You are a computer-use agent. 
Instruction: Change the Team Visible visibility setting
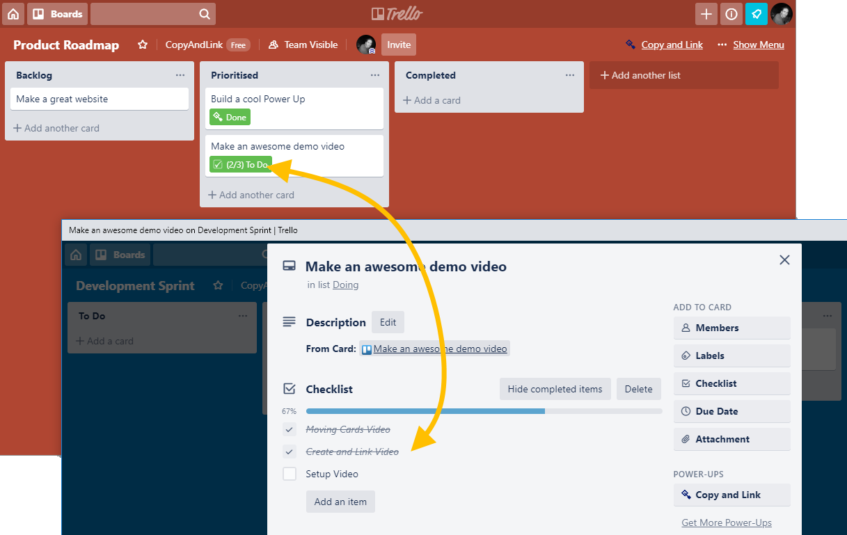(303, 45)
